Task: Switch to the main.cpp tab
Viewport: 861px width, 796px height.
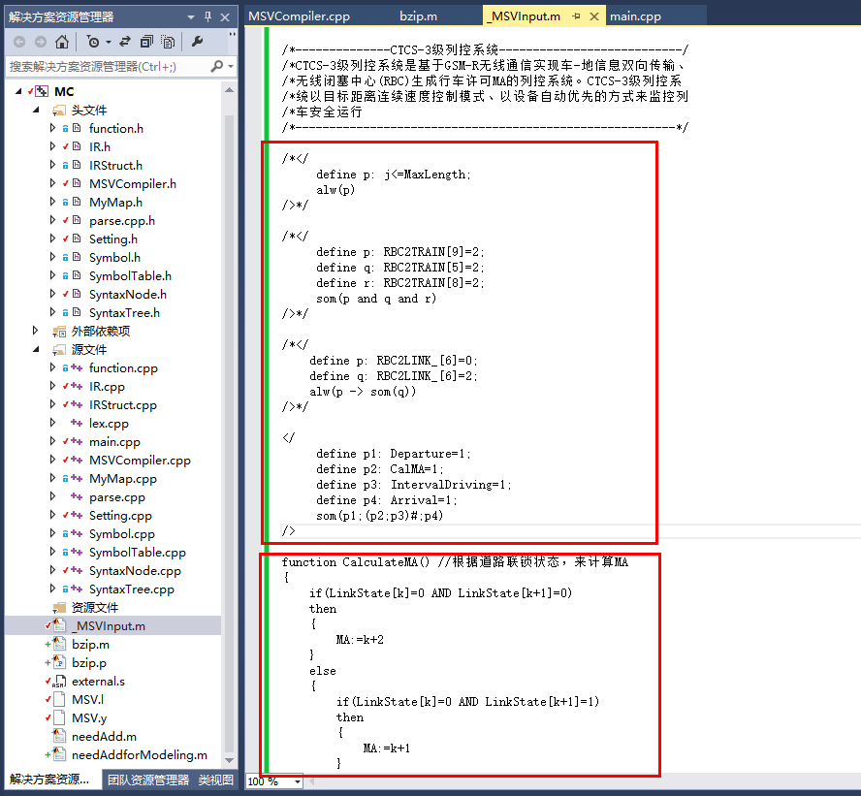Action: click(634, 16)
